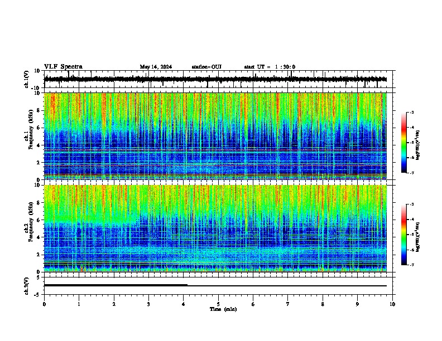The height and width of the screenshot is (341, 442).
Task: Click time-axis tick label "7"
Action: 288,304
